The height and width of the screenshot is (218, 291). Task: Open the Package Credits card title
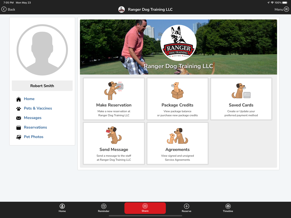178,105
